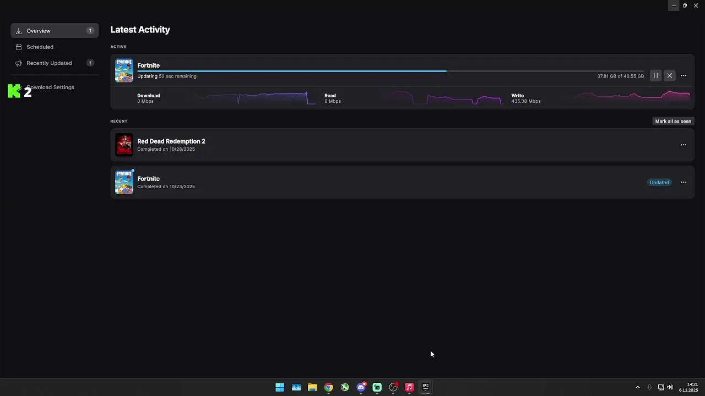Viewport: 705px width, 396px height.
Task: Click the recent Fortnite thumbnail
Action: click(124, 183)
